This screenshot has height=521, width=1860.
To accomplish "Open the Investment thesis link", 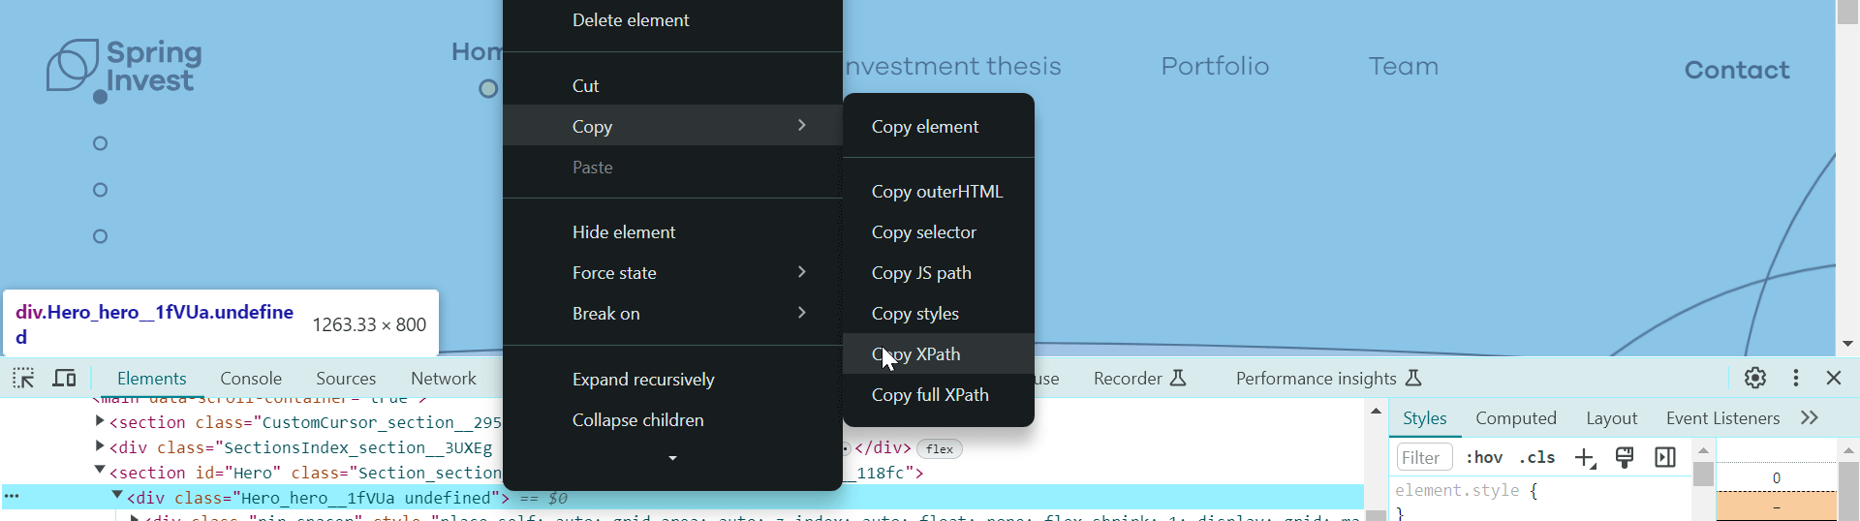I will coord(952,66).
